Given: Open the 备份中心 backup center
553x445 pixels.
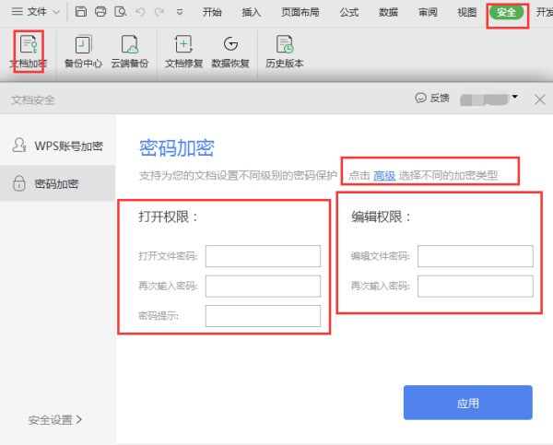Looking at the screenshot, I should [83, 52].
